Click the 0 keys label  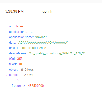(29, 70)
